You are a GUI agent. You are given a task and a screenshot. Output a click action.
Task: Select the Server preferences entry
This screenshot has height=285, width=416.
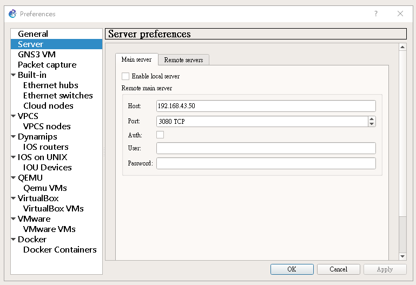pos(56,44)
